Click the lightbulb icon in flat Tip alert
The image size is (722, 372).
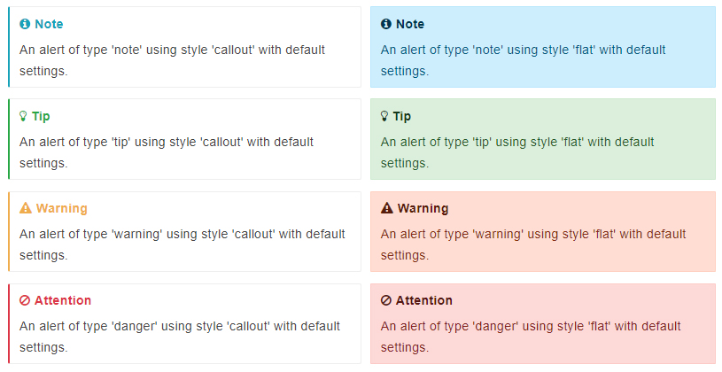click(384, 116)
